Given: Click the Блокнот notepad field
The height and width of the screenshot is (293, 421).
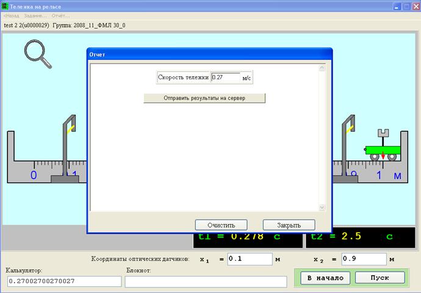Looking at the screenshot, I should click(x=206, y=281).
